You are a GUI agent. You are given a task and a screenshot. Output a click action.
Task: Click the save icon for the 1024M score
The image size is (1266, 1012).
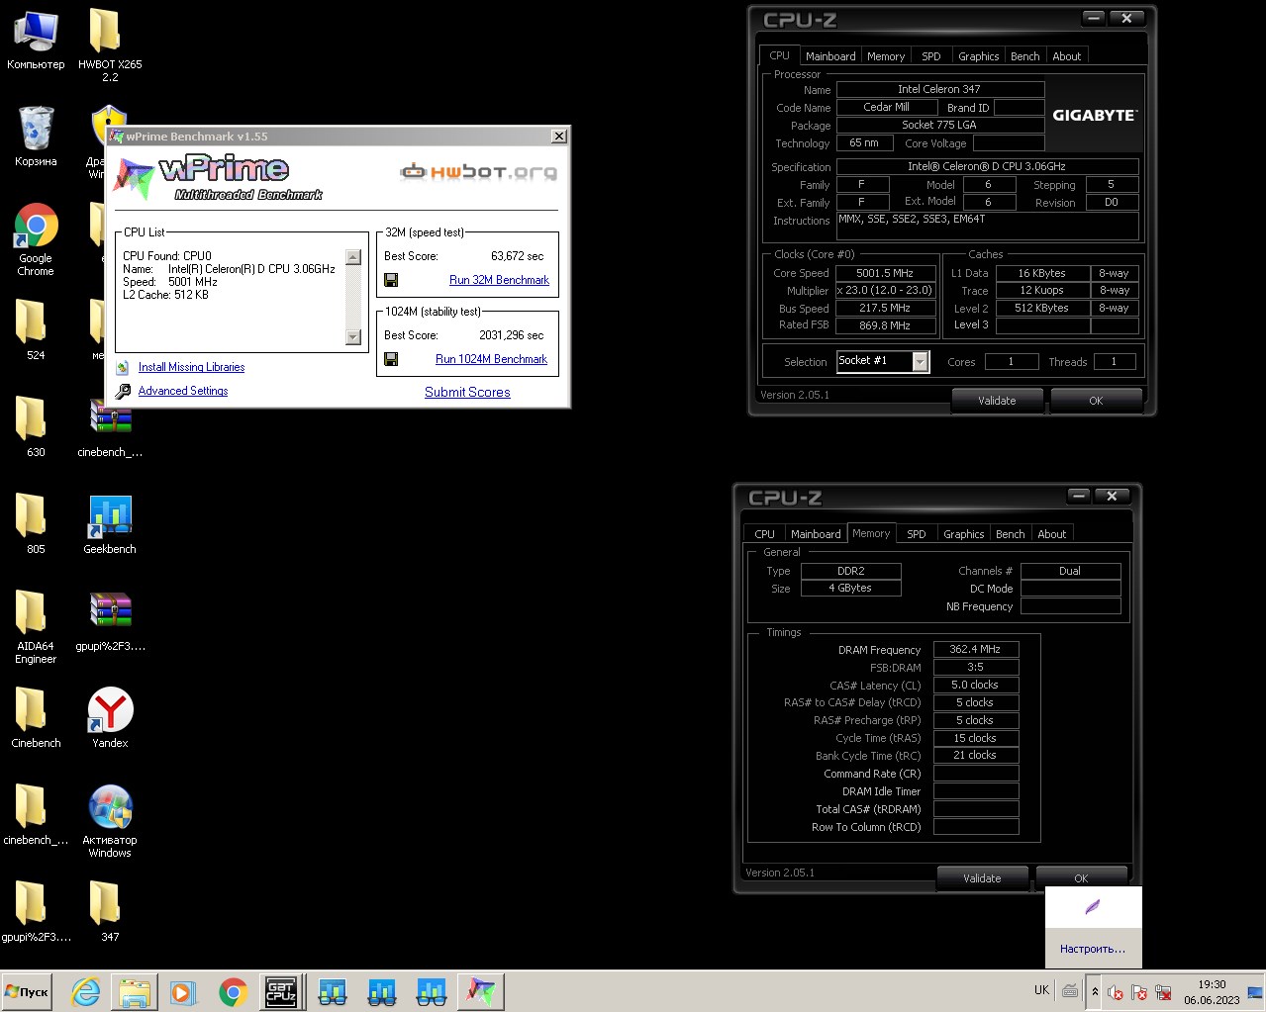(x=391, y=359)
